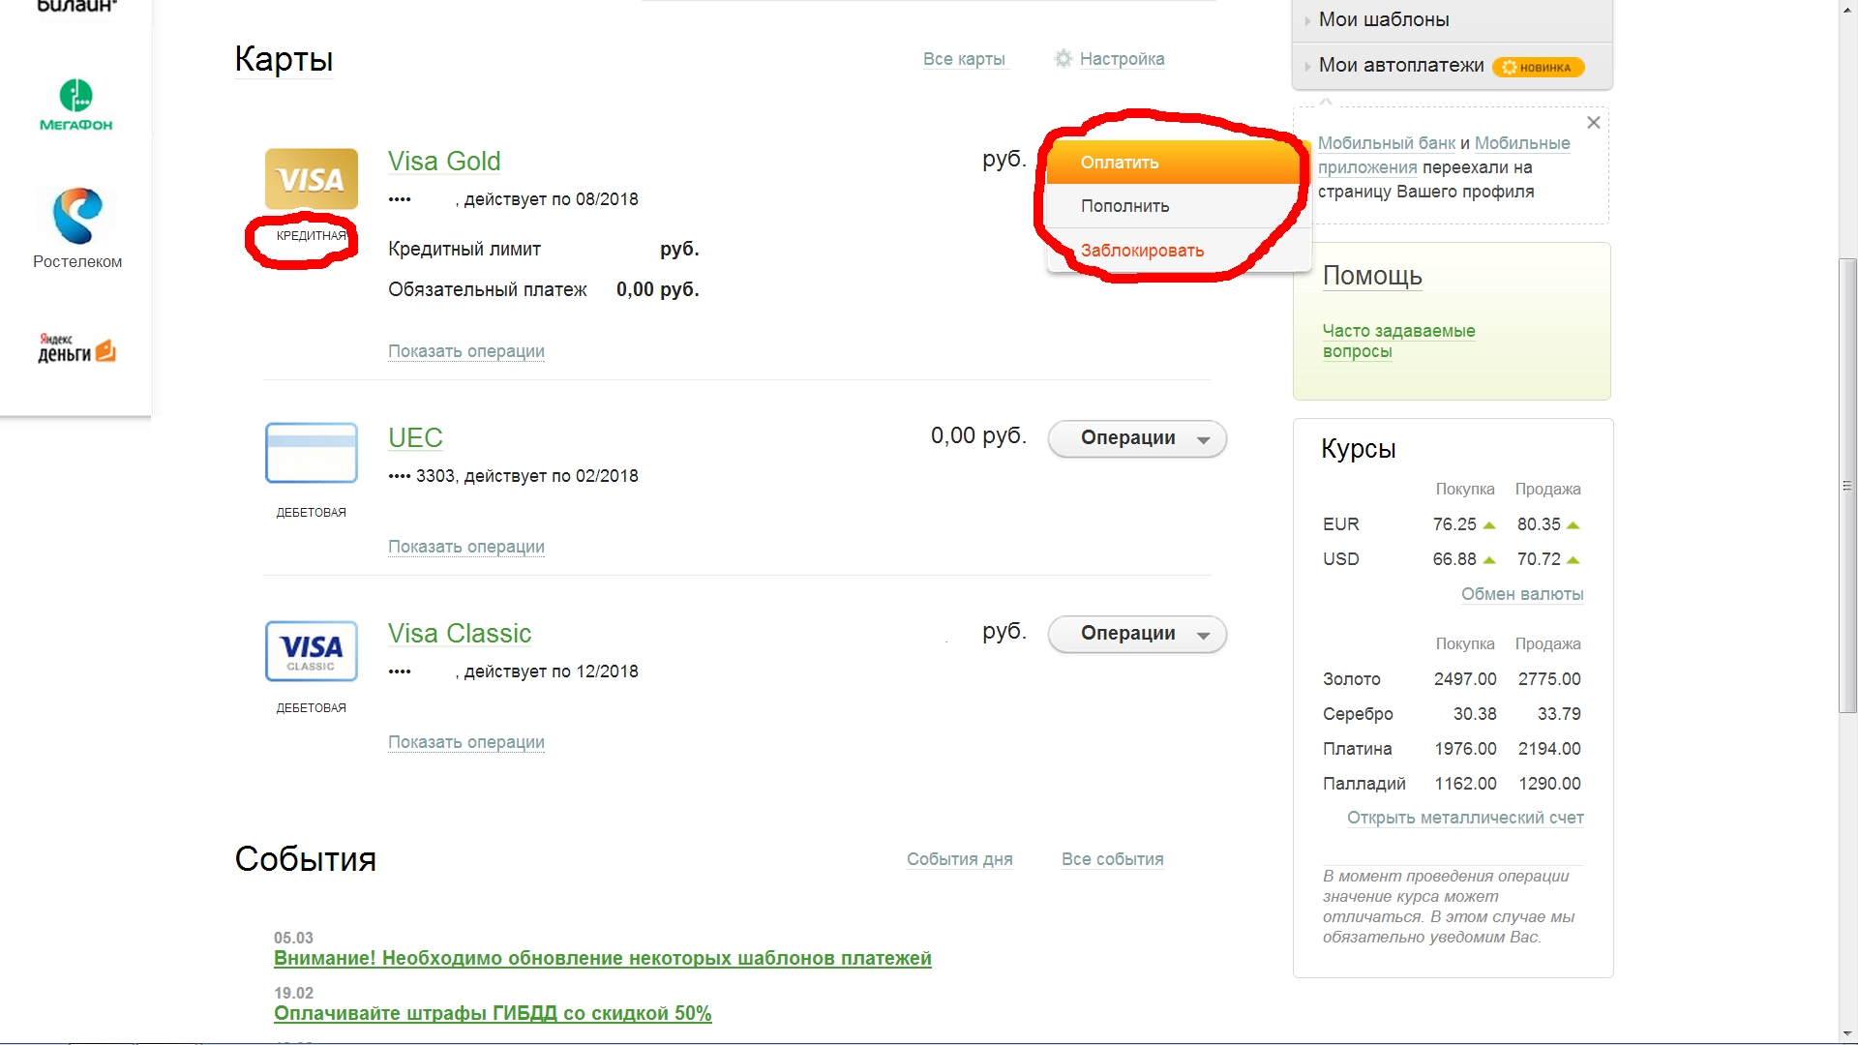Select Оплатить in the card menu
This screenshot has height=1045, width=1858.
[1120, 163]
